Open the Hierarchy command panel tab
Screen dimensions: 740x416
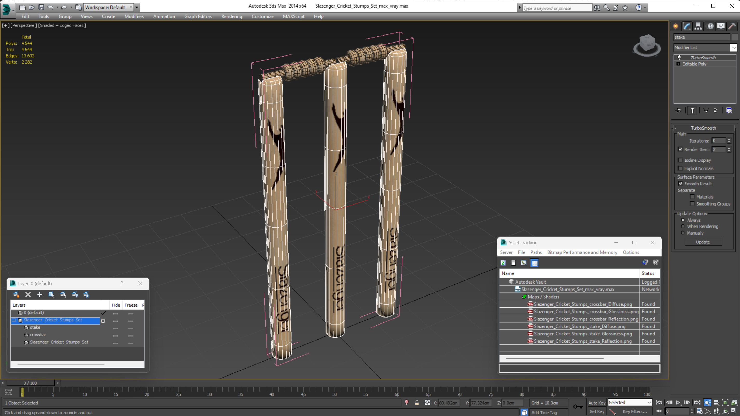[698, 26]
